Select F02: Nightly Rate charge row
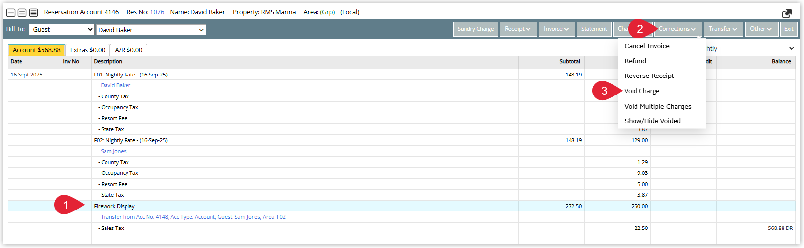The height and width of the screenshot is (248, 804). click(402, 140)
